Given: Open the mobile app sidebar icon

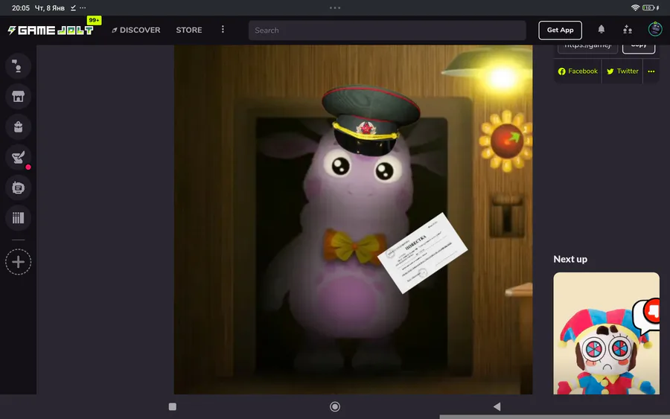Looking at the screenshot, I should 18,188.
